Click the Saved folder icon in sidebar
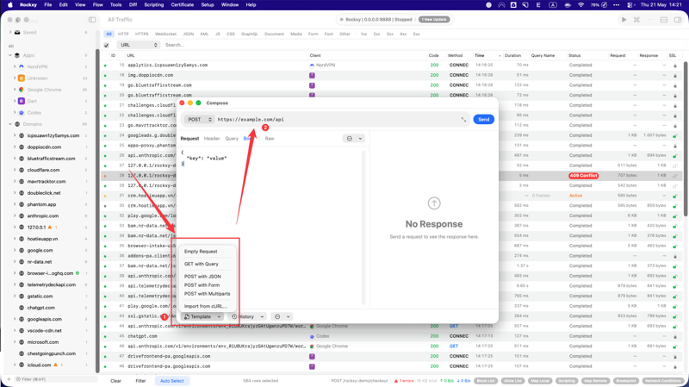Viewport: 689px width, 387px height. pyautogui.click(x=17, y=33)
